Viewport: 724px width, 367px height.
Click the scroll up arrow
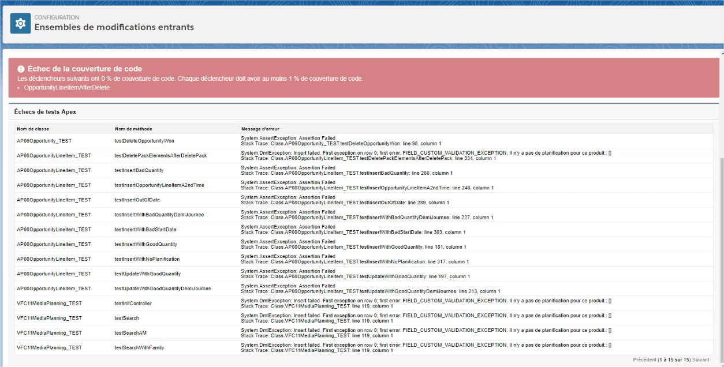[x=720, y=53]
